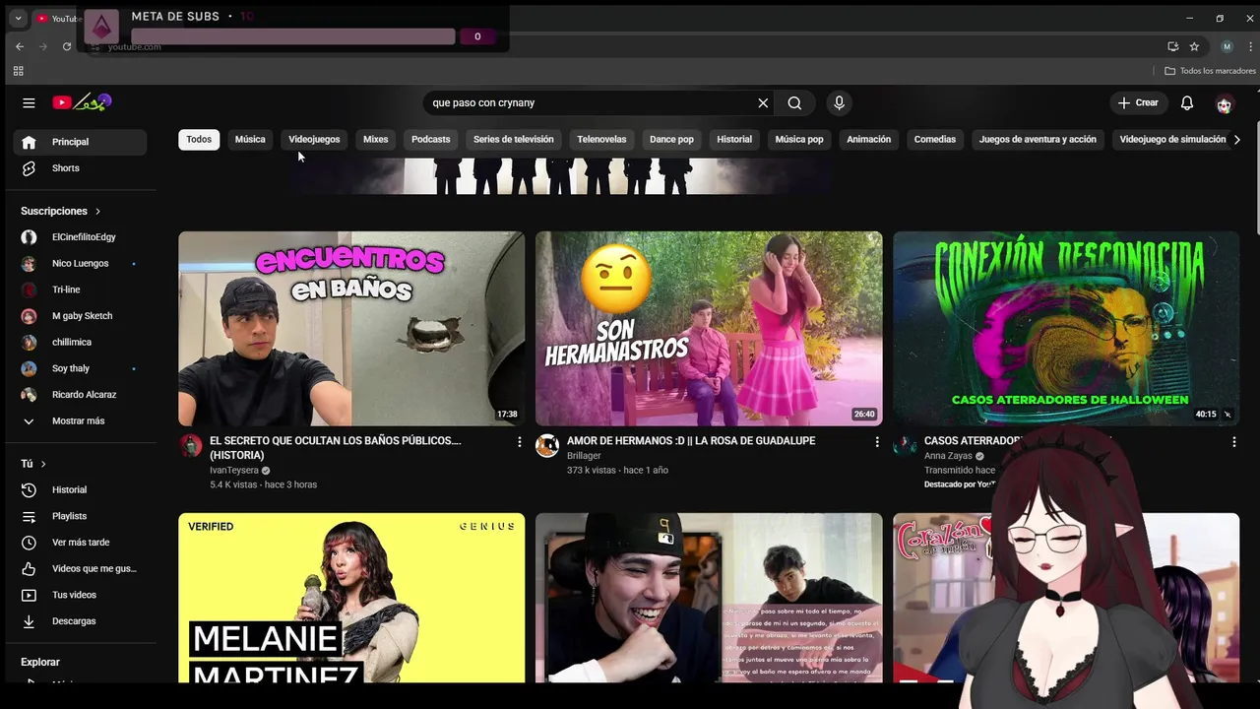Open the hamburger guide menu
Image resolution: width=1260 pixels, height=709 pixels.
(29, 102)
